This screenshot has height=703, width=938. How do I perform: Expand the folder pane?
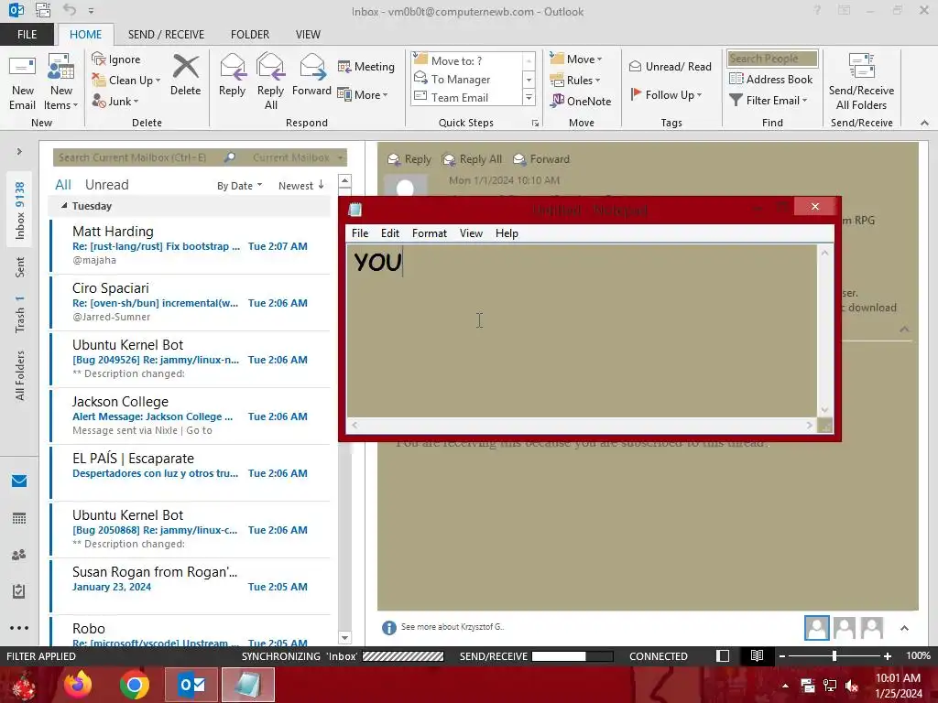pos(19,152)
